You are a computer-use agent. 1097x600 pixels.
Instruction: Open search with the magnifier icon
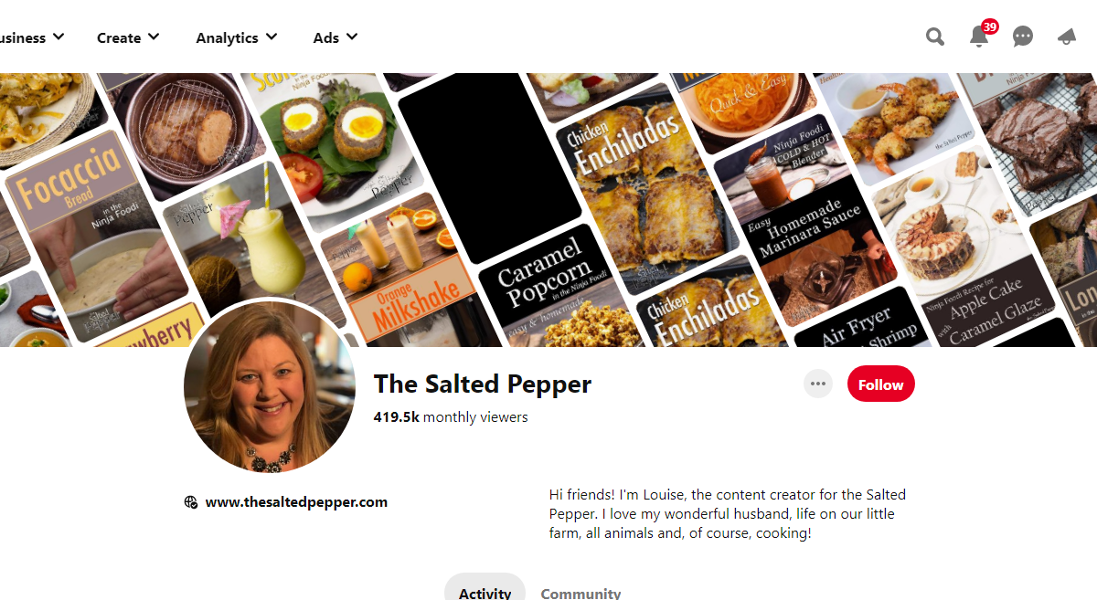934,37
